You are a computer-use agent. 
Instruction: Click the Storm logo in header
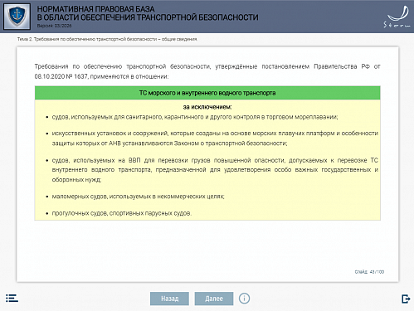click(x=397, y=17)
